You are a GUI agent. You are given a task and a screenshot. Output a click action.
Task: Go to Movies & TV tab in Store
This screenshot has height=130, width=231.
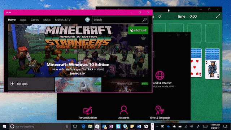pos(63,20)
